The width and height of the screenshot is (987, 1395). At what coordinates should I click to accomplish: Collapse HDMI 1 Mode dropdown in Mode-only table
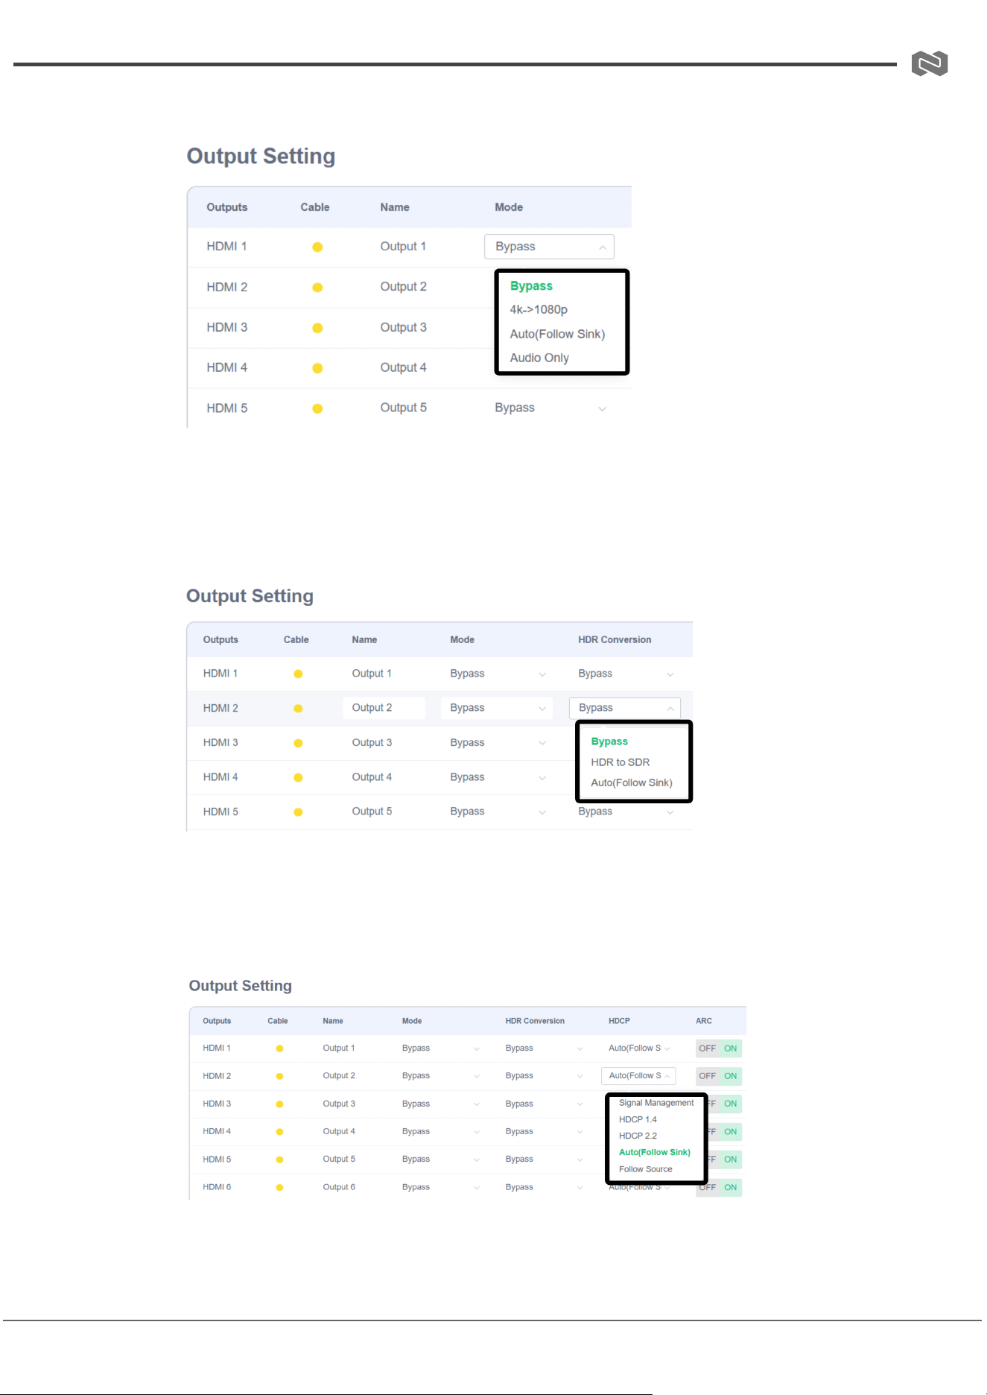coord(549,247)
